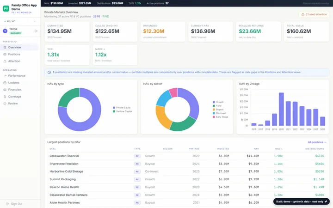333x208 pixels.
Task: Open the Positions page
Action: pyautogui.click(x=20, y=55)
